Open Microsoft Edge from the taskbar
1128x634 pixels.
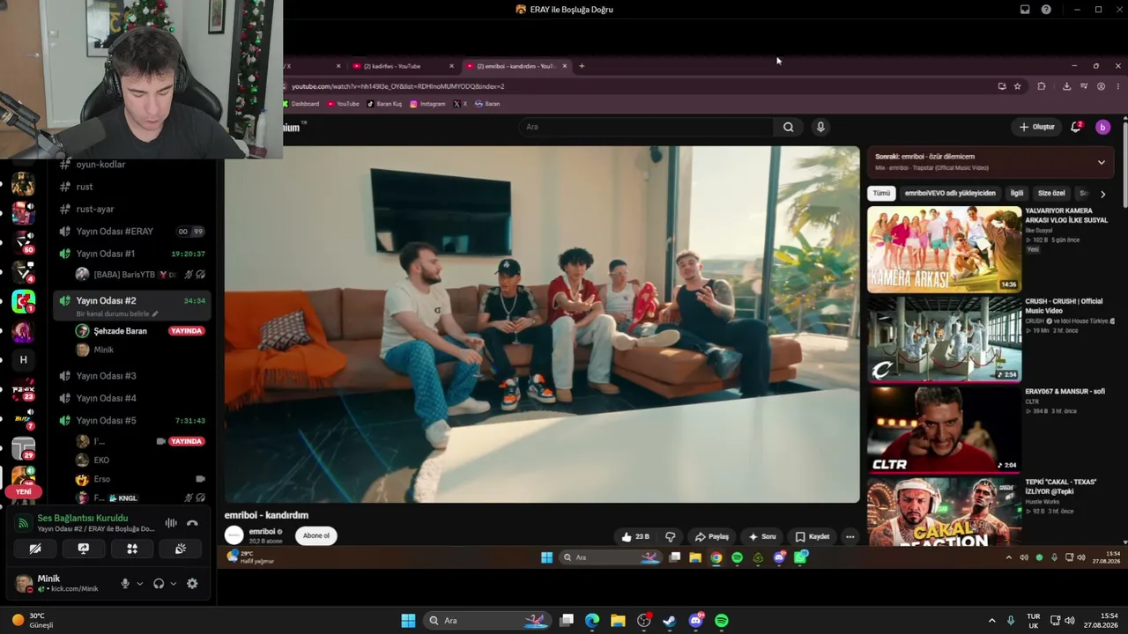592,621
